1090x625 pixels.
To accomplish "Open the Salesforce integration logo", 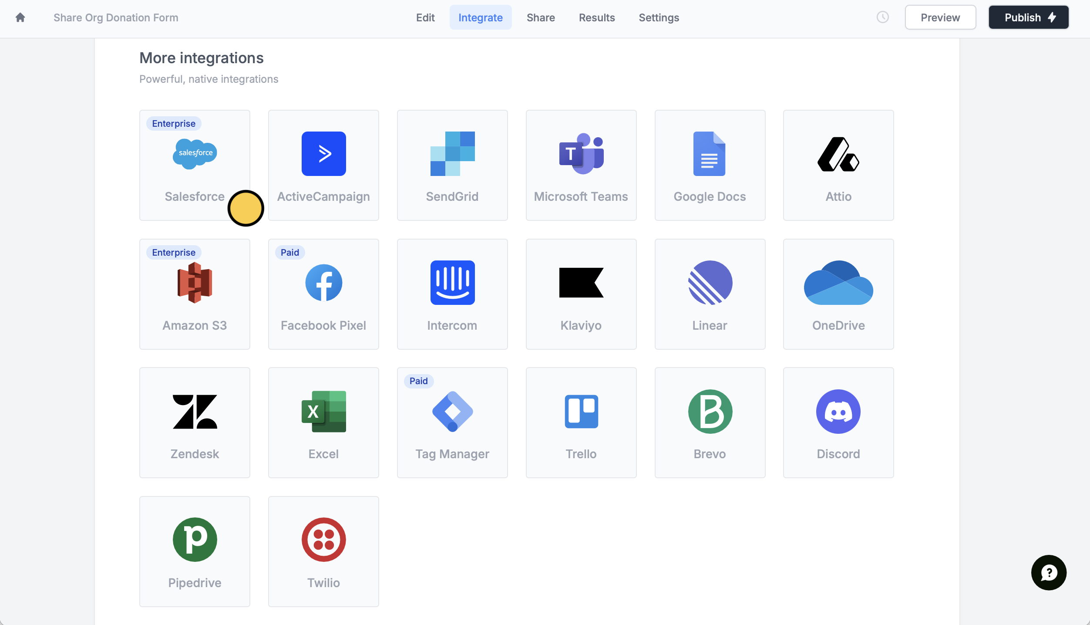I will 195,154.
